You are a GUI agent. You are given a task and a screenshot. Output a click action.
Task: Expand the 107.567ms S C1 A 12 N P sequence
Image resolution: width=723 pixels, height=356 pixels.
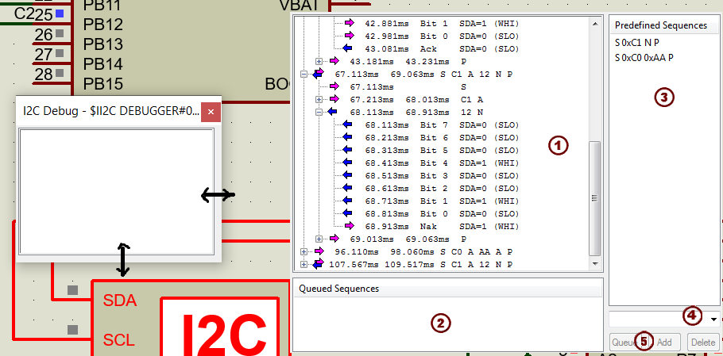(304, 265)
